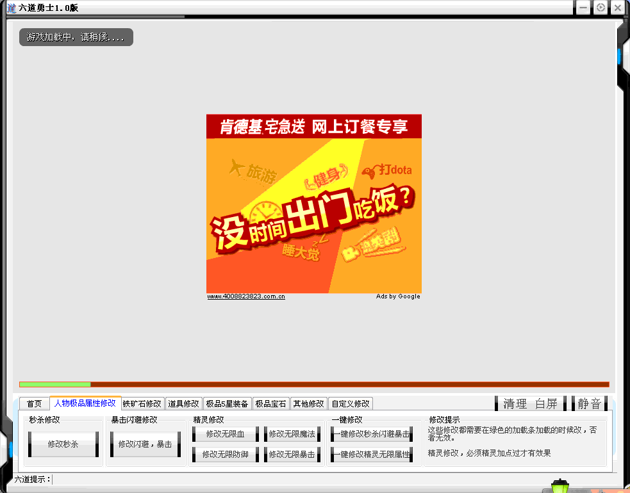
Task: Go to the 极品5星装备 tab
Action: click(226, 404)
